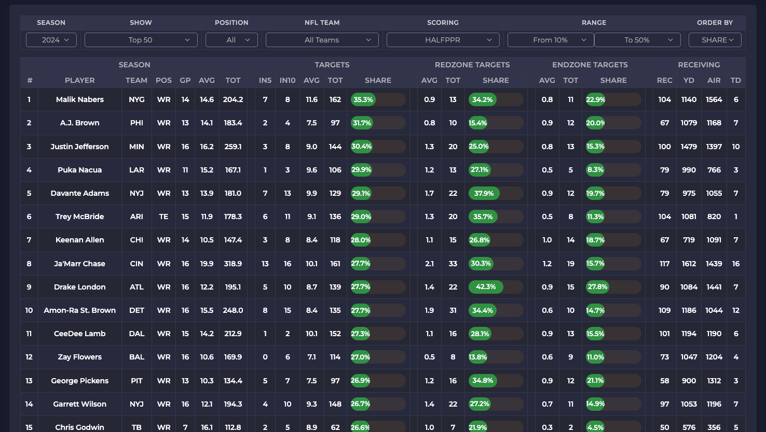Click Ja'Marr Chase's 16 touchdowns cell
The image size is (766, 432).
tap(736, 264)
